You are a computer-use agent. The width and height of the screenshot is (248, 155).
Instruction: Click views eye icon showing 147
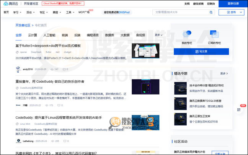[52, 69]
